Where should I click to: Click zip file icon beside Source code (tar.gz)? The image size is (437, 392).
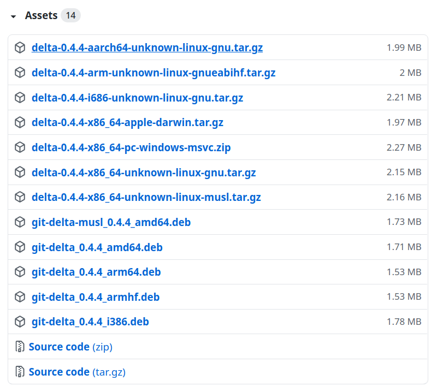tap(20, 372)
